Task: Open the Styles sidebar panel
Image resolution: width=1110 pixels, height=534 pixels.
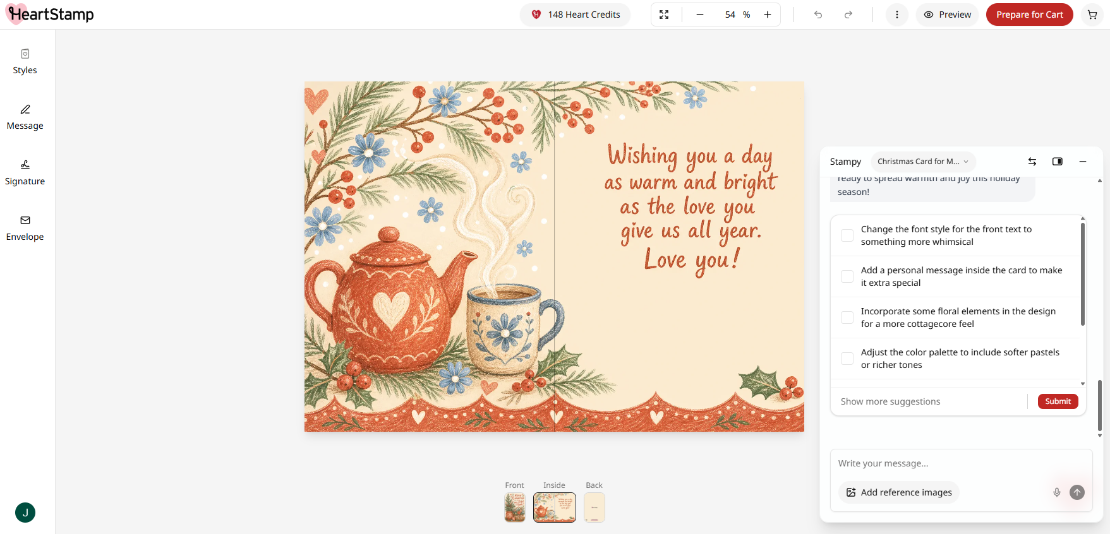Action: click(25, 62)
